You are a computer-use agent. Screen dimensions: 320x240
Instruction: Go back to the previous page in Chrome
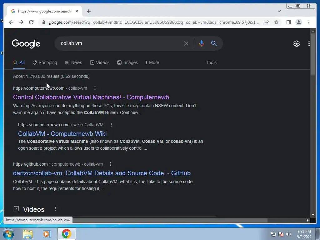[x=11, y=22]
